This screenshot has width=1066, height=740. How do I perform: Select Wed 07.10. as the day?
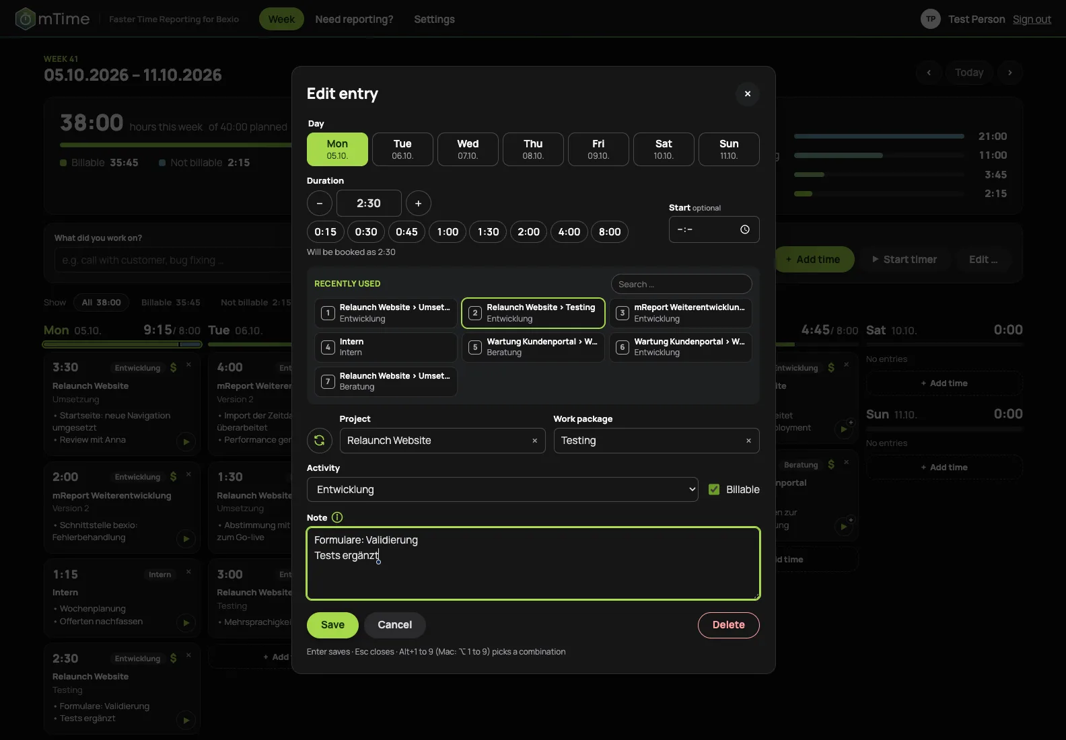click(468, 149)
